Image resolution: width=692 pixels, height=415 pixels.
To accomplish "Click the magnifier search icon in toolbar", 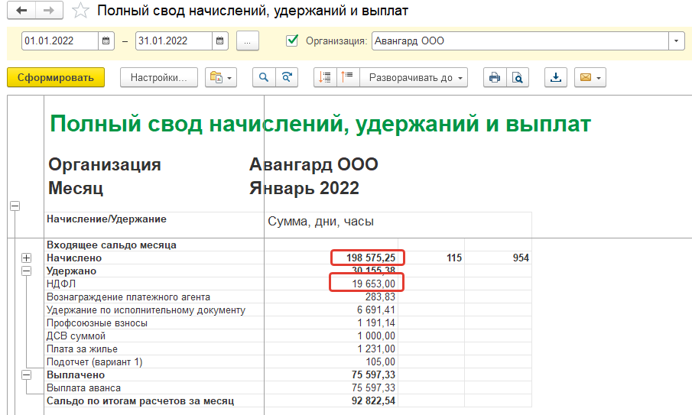I will tap(264, 77).
